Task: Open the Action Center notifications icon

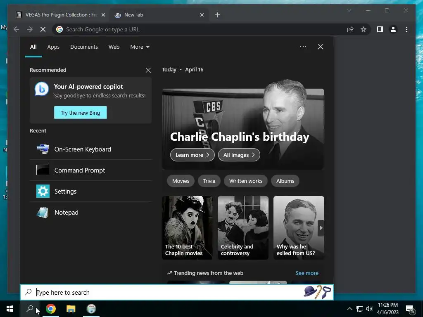Action: [410, 309]
